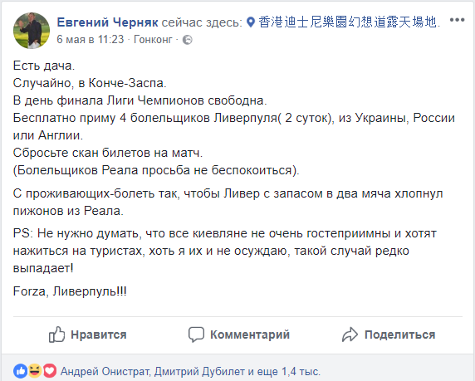Open the Евгений Черняк profile name link
The width and height of the screenshot is (475, 381).
click(108, 22)
